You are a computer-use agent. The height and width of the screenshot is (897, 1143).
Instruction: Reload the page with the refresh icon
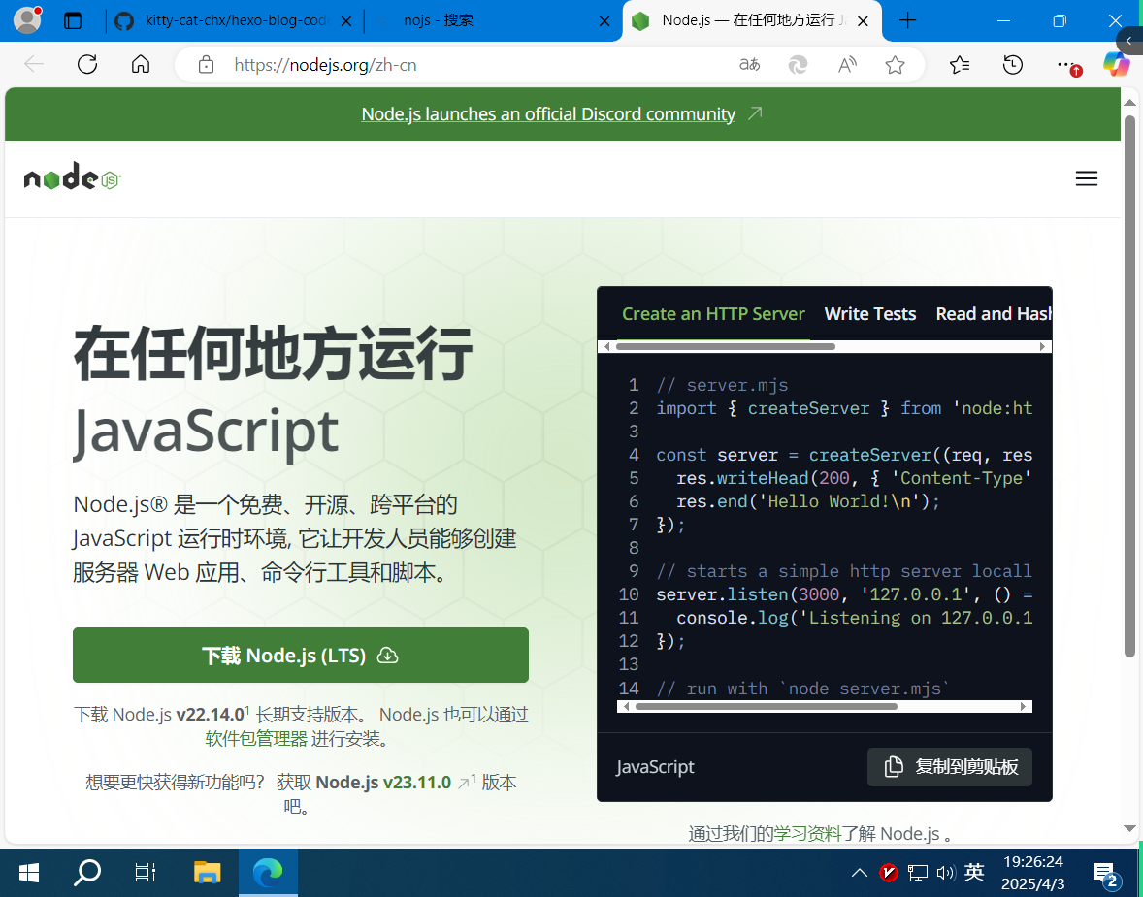point(87,65)
